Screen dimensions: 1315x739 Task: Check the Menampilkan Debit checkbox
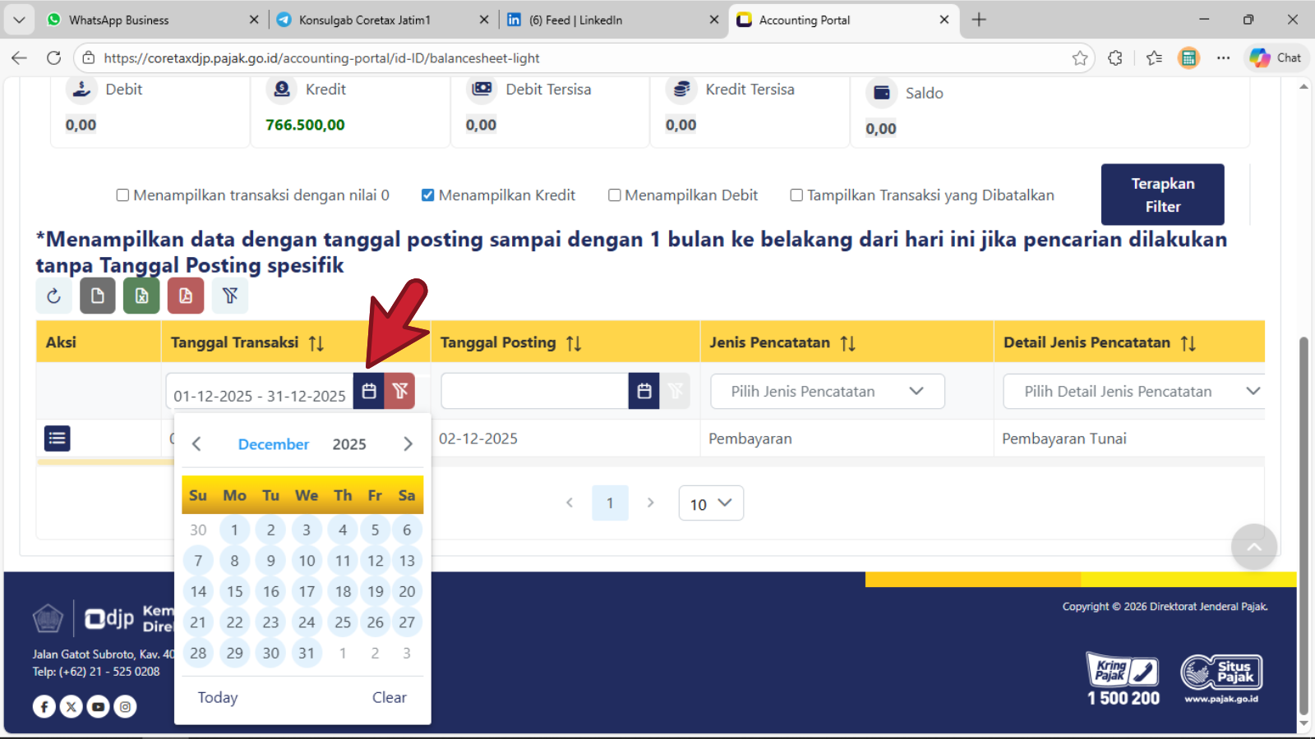(x=614, y=195)
